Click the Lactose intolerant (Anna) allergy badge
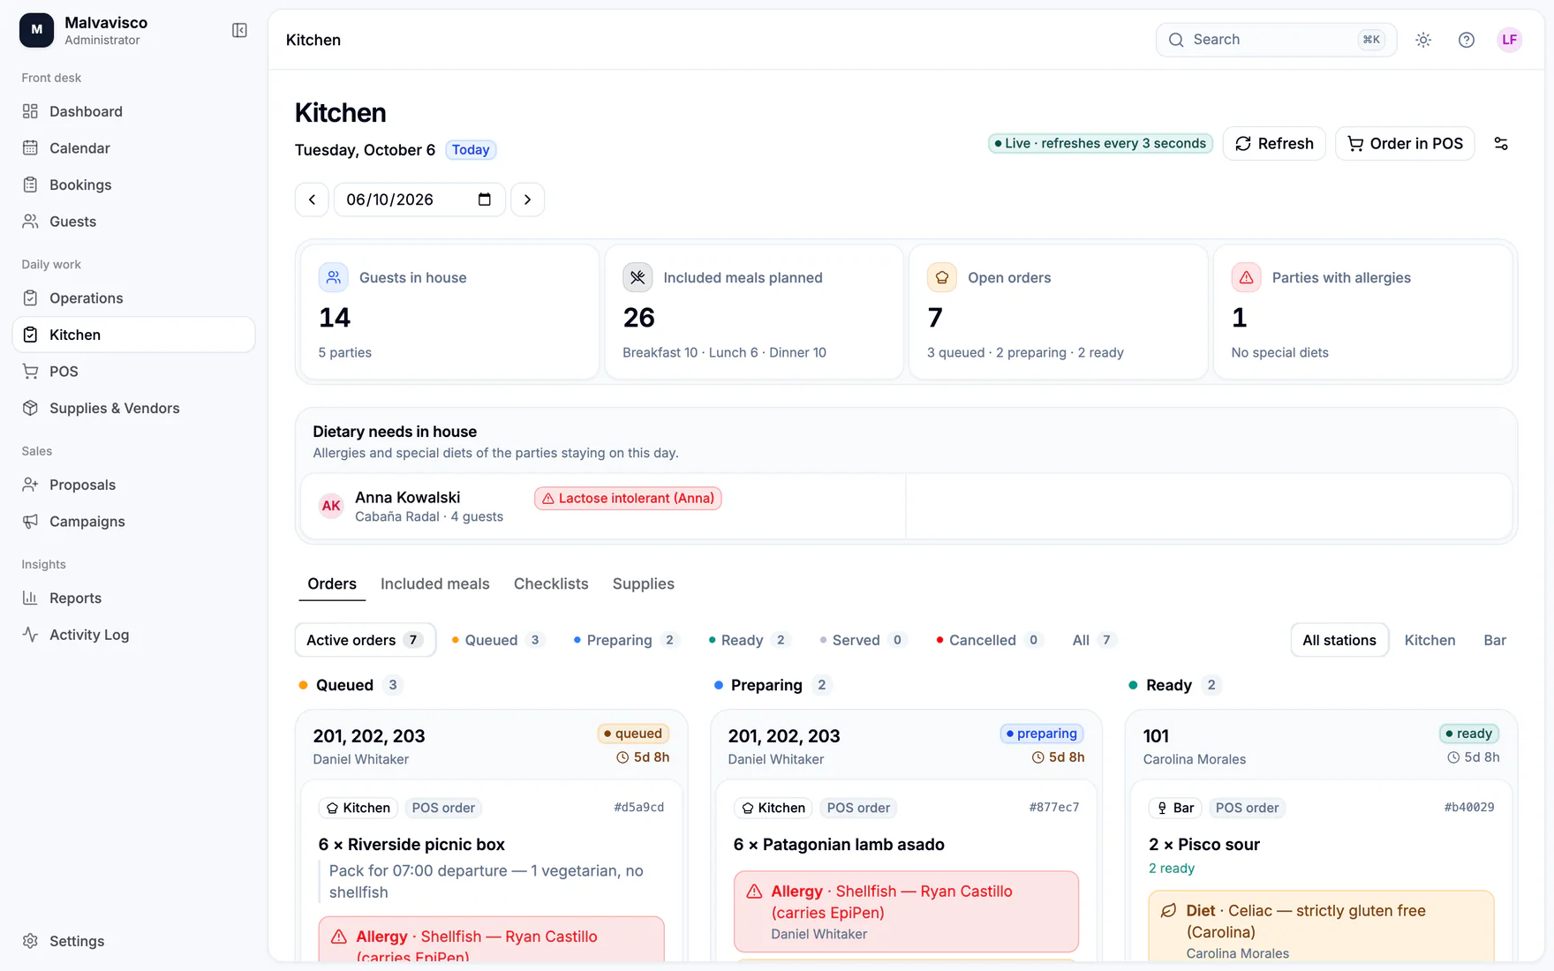This screenshot has height=971, width=1554. click(628, 499)
